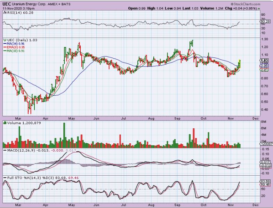Click the yellow-highlighted latest price candle
This screenshot has width=273, height=208.
(x=240, y=64)
